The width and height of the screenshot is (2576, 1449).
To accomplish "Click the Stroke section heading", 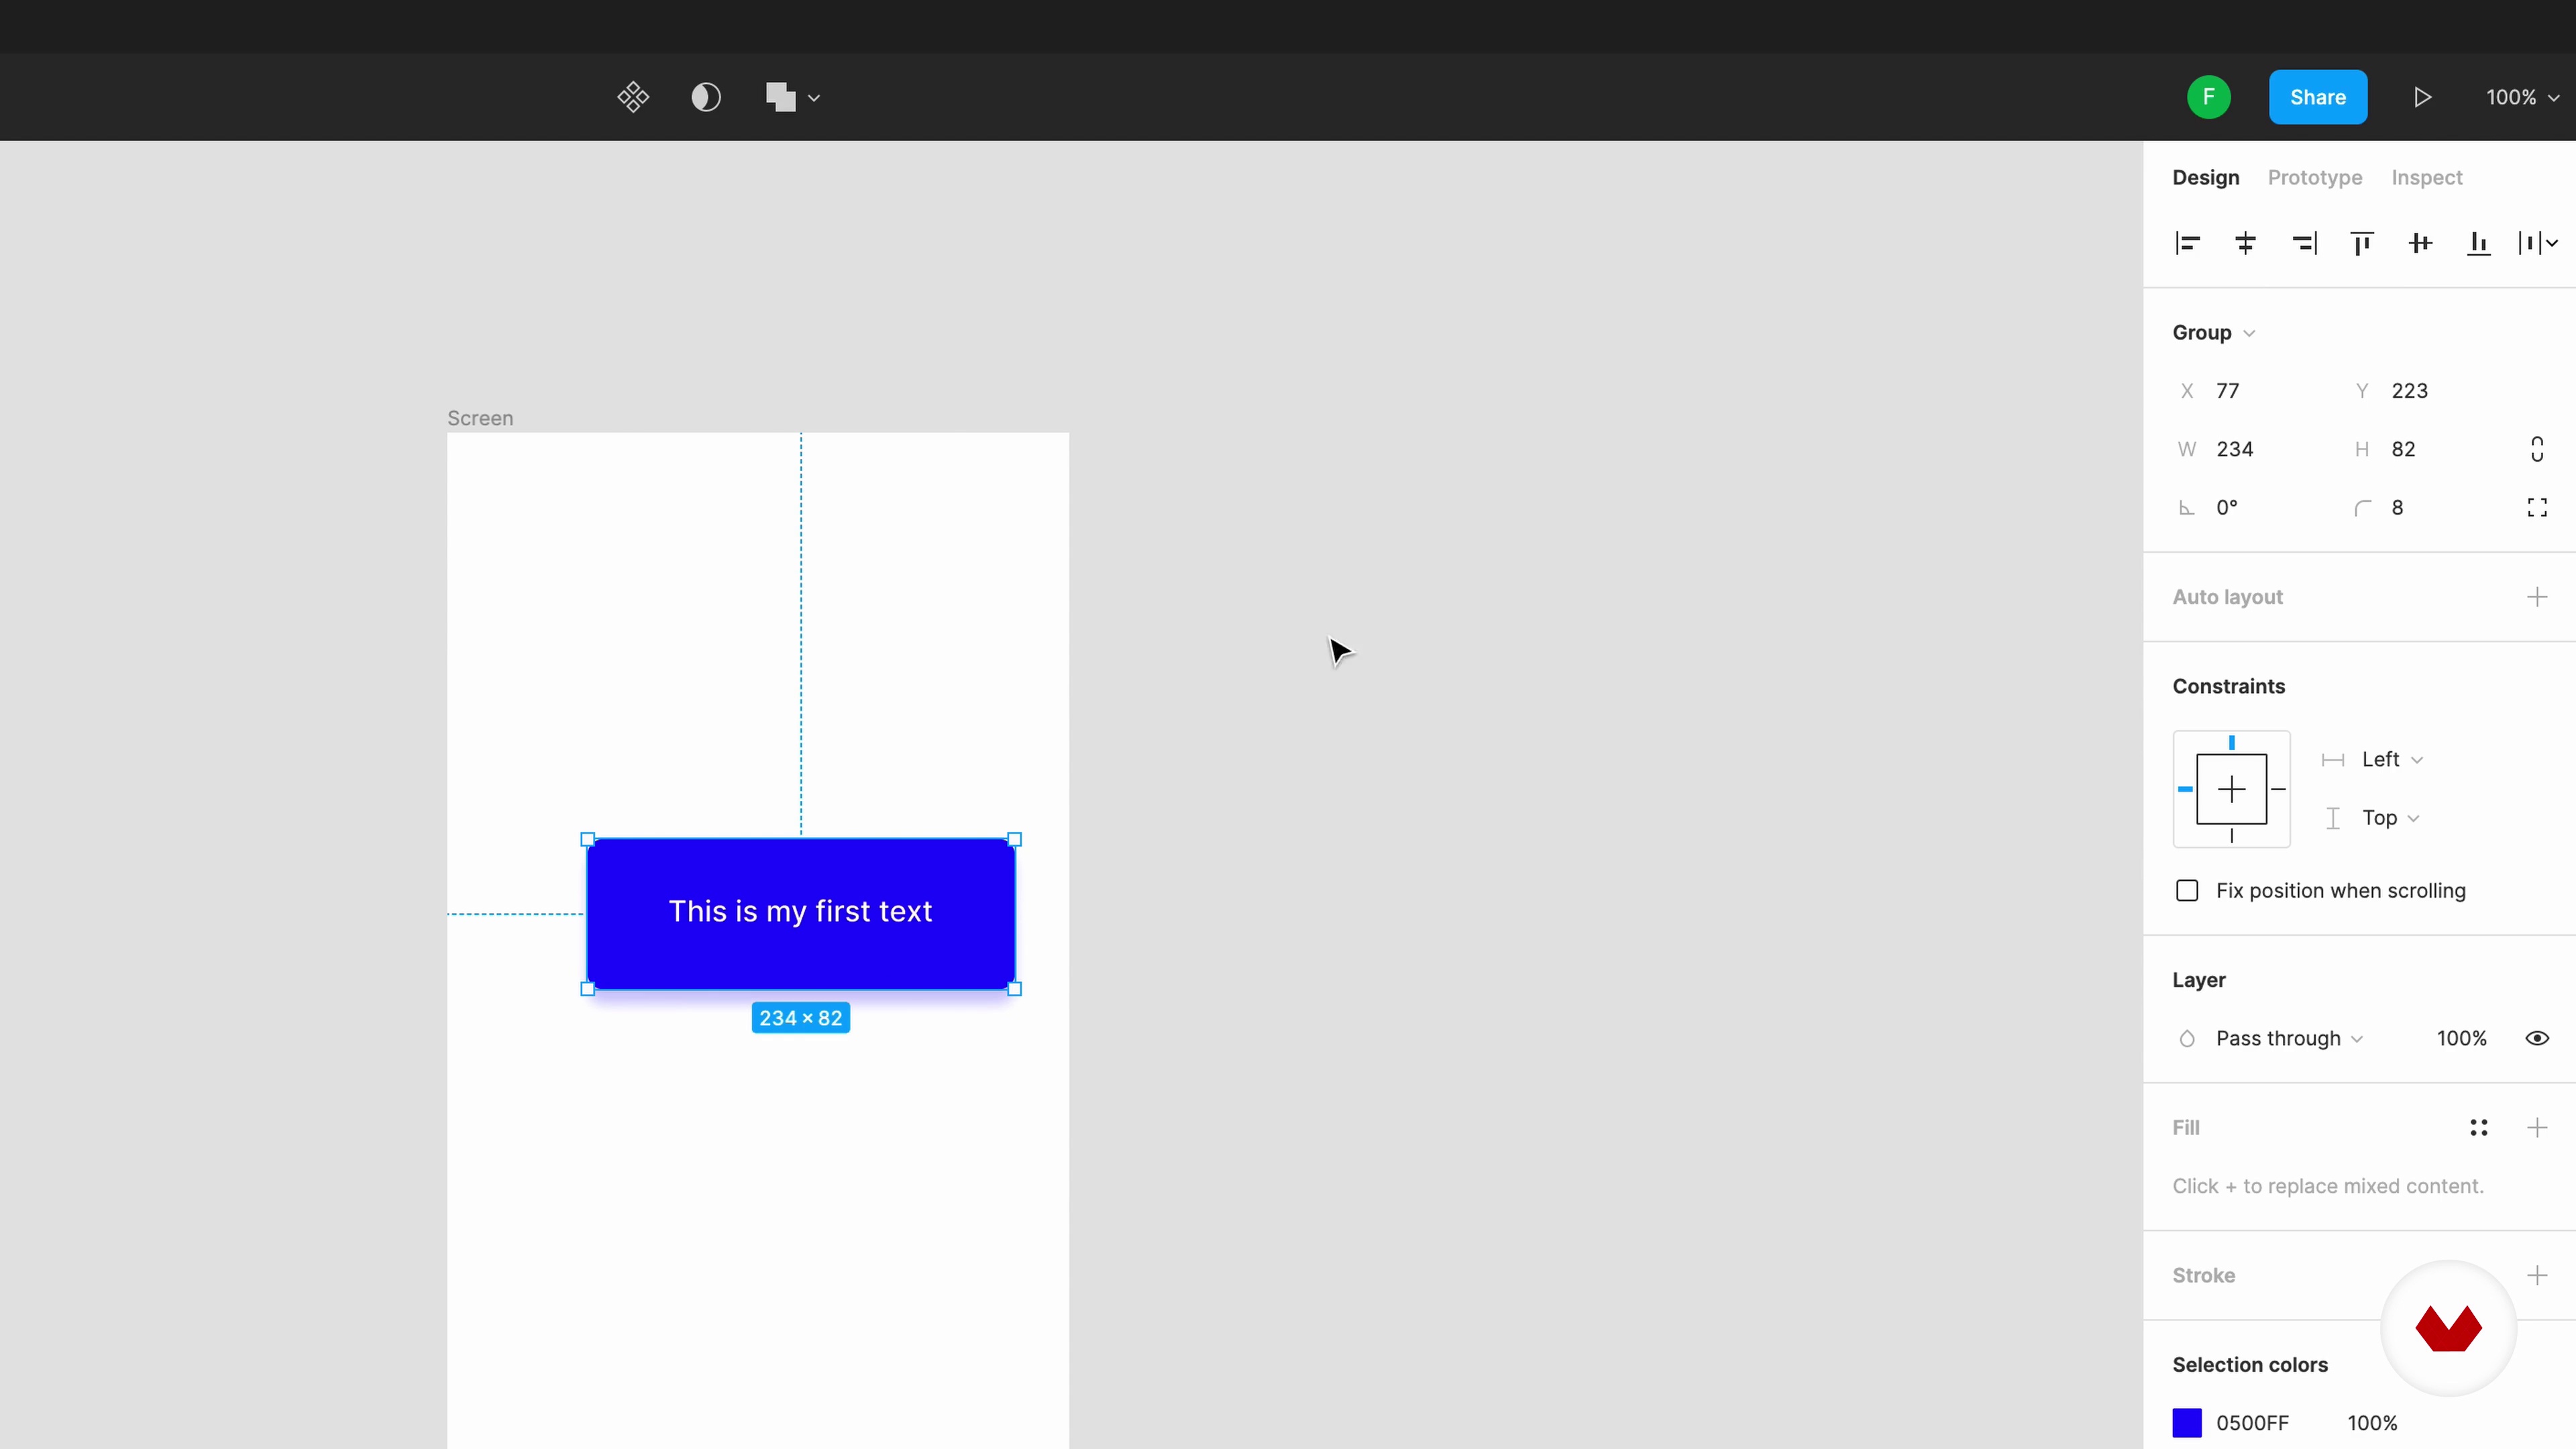I will tap(2203, 1275).
